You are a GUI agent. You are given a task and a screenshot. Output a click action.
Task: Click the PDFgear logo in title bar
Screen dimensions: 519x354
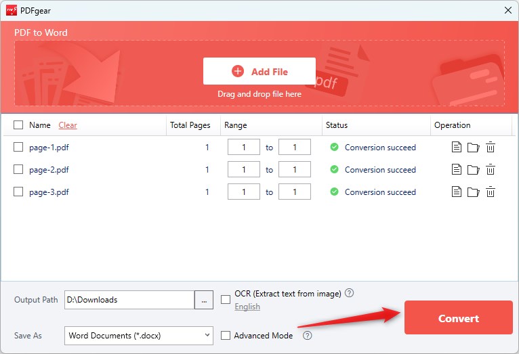pyautogui.click(x=12, y=11)
